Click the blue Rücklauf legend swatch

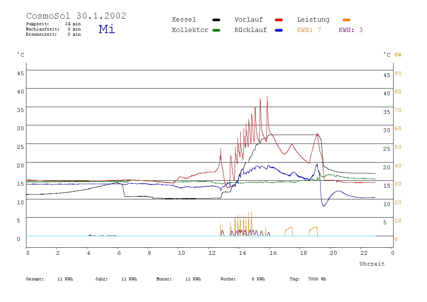[x=279, y=30]
